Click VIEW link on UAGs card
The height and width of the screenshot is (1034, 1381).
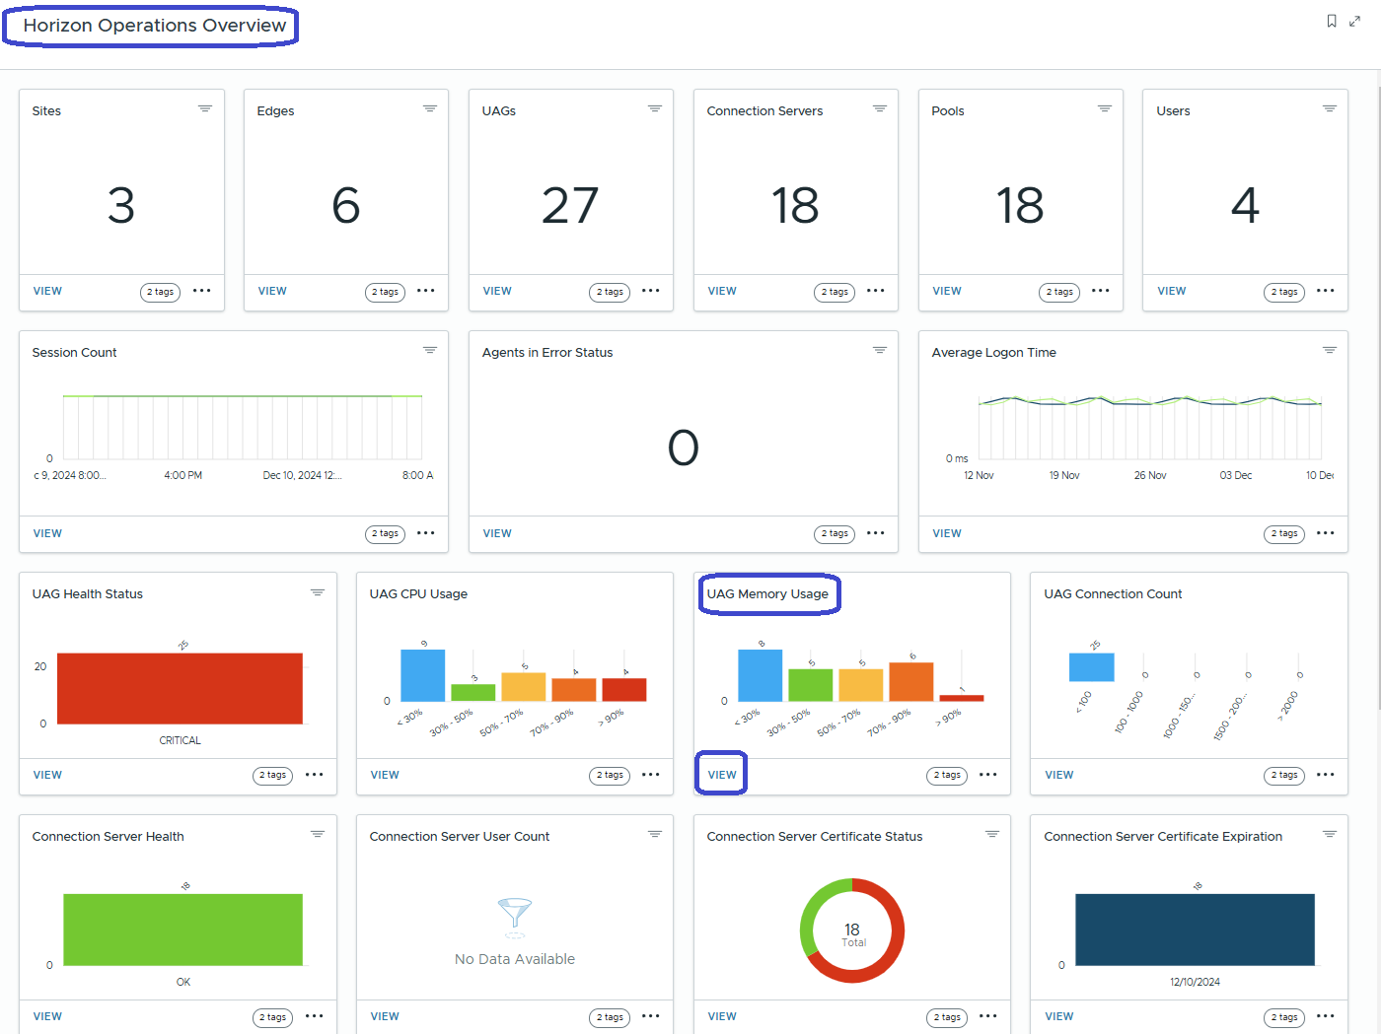click(497, 291)
